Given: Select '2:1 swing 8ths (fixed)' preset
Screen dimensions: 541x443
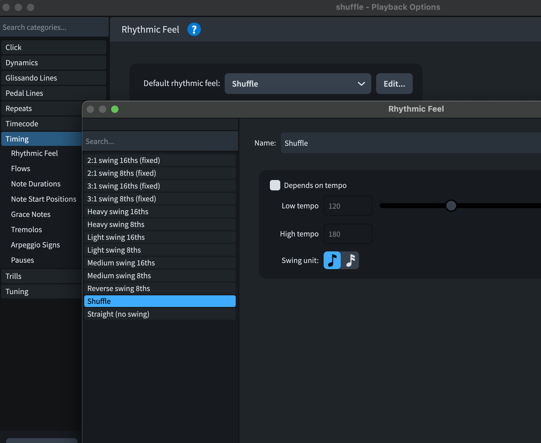Looking at the screenshot, I should click(160, 173).
